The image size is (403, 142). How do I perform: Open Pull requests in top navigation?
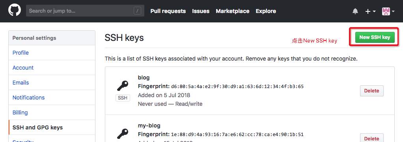pos(168,11)
